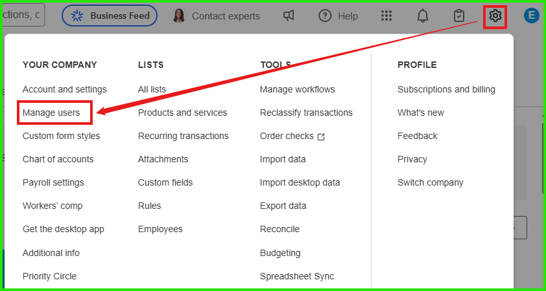Open the apps grid icon
Image resolution: width=546 pixels, height=291 pixels.
pos(386,16)
